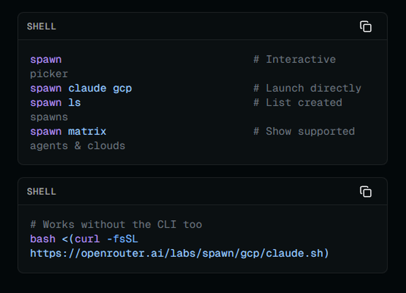Click the 'bash <(curl -fsSL' line
This screenshot has height=293, width=406.
tap(84, 239)
